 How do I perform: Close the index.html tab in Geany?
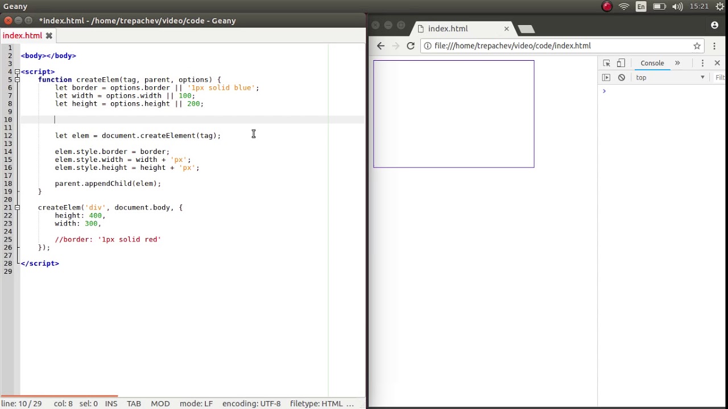pyautogui.click(x=49, y=36)
